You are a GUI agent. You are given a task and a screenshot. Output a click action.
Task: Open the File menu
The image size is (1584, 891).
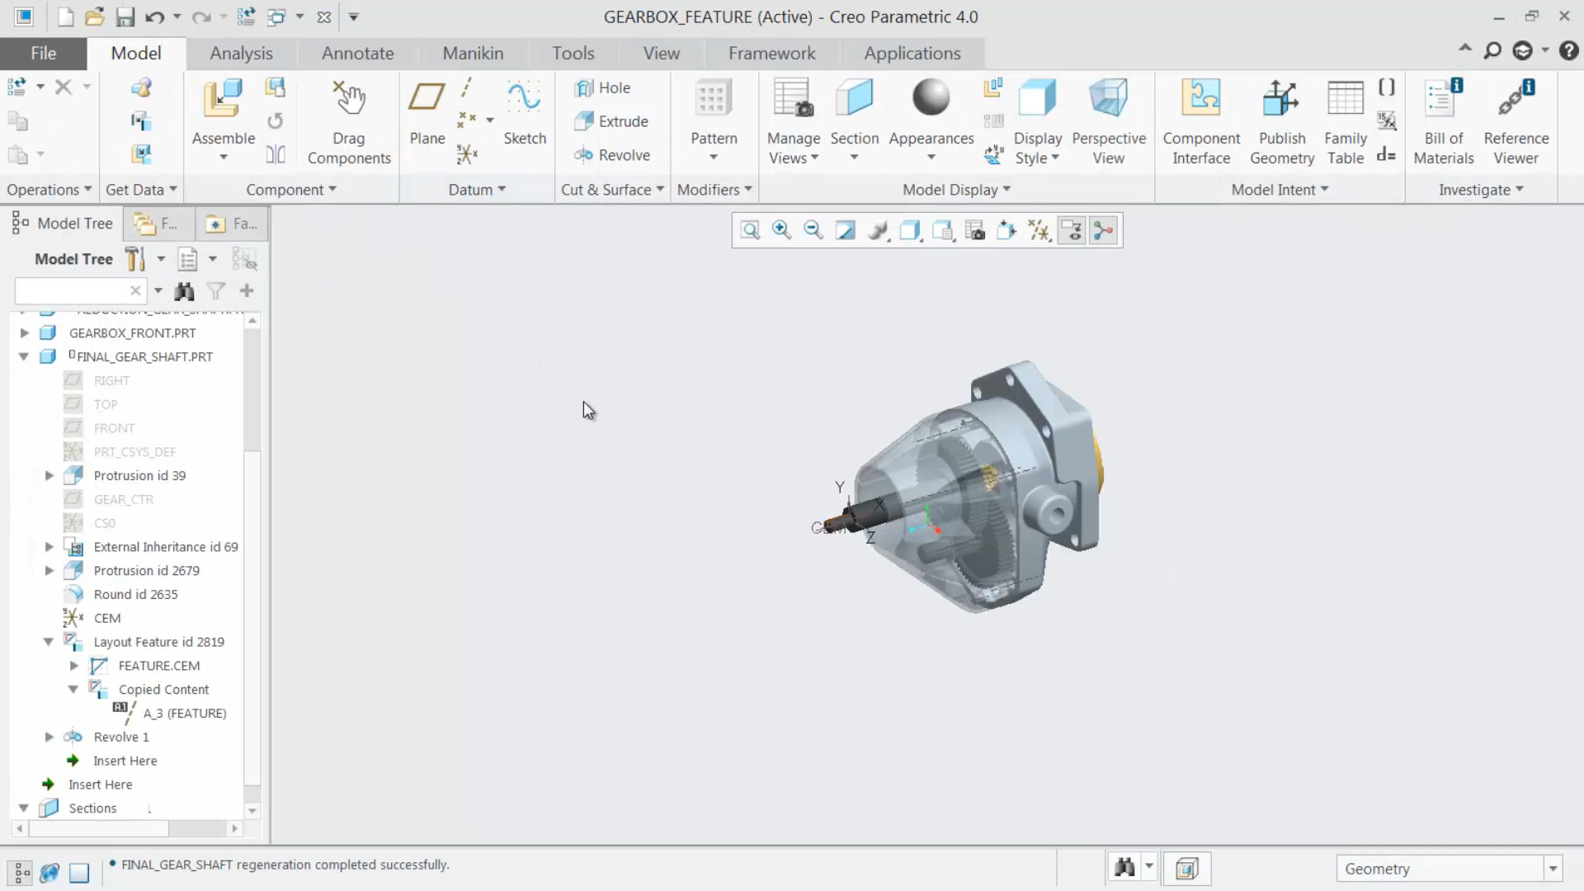tap(43, 53)
